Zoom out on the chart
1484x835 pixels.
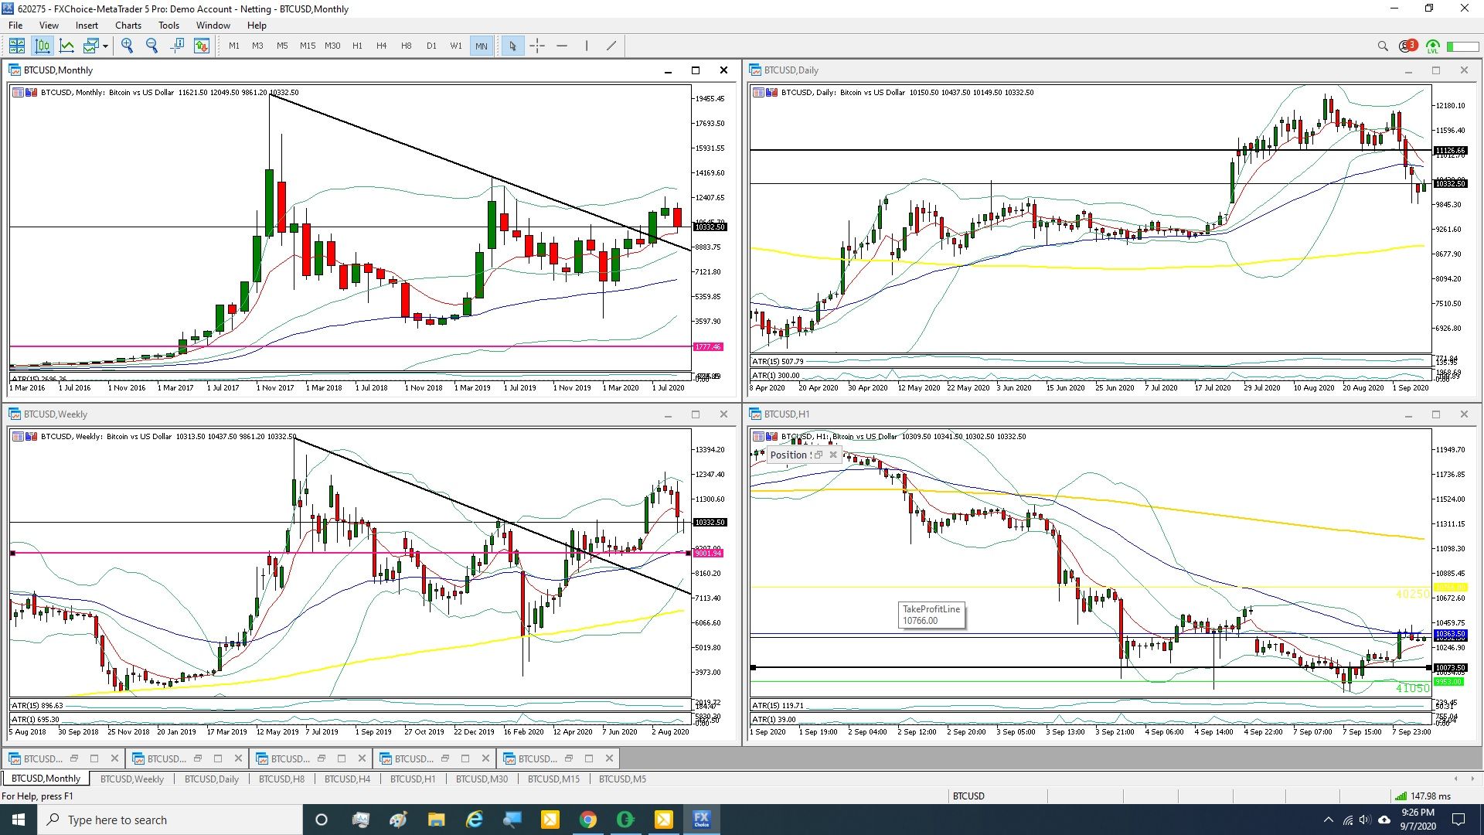pyautogui.click(x=152, y=46)
